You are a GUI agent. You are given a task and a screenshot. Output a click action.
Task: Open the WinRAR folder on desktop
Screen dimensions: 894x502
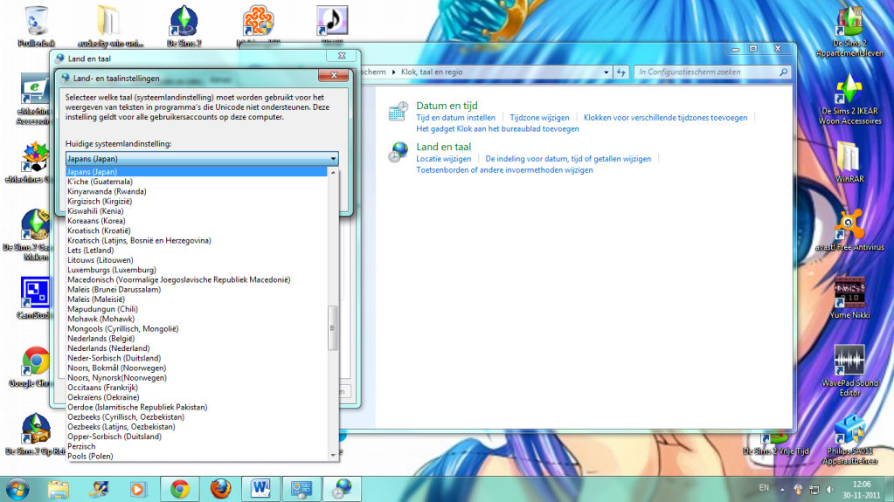(849, 157)
